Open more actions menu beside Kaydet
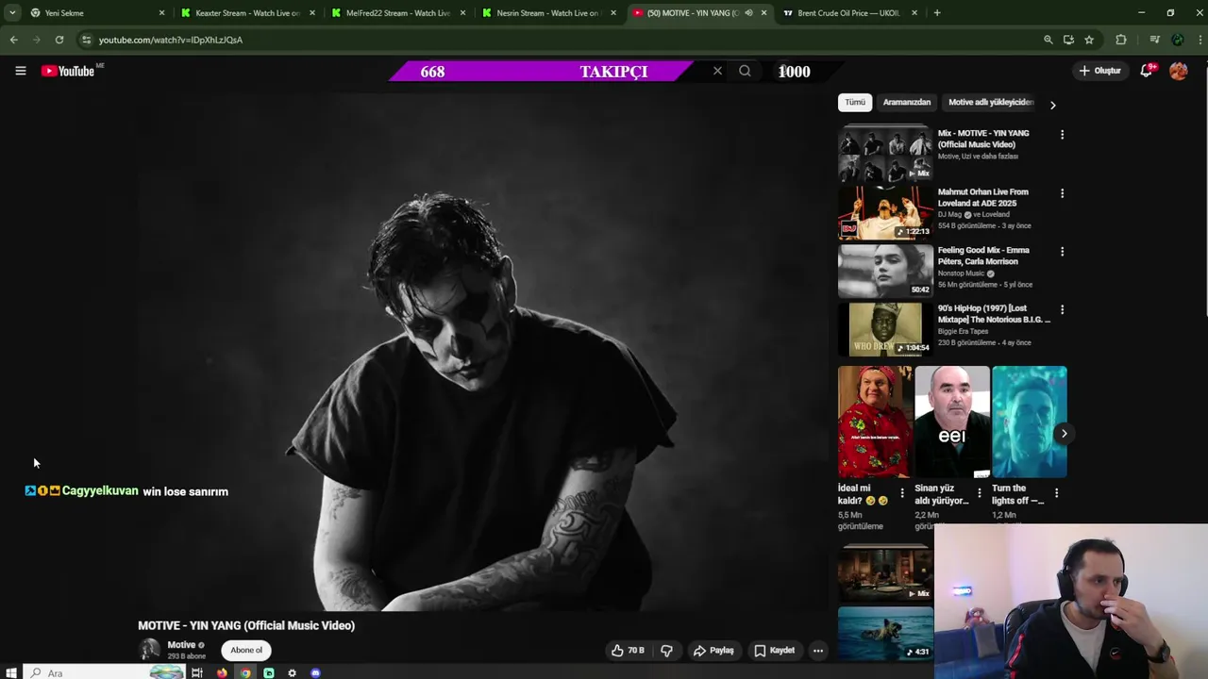 tap(818, 650)
